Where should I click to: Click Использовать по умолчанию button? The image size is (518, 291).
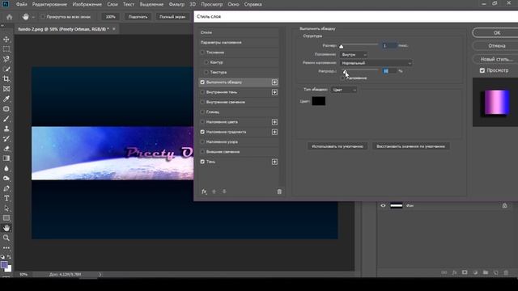tap(338, 146)
